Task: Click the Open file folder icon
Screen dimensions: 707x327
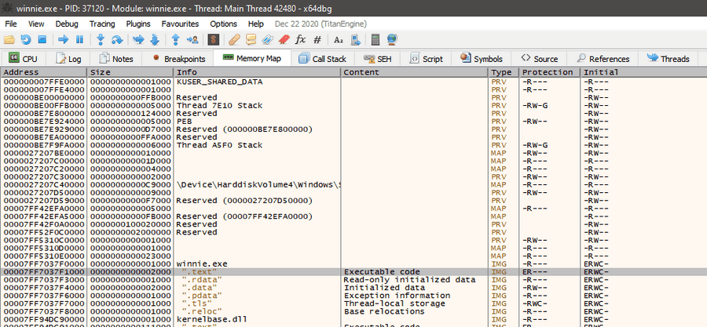Action: (x=10, y=39)
